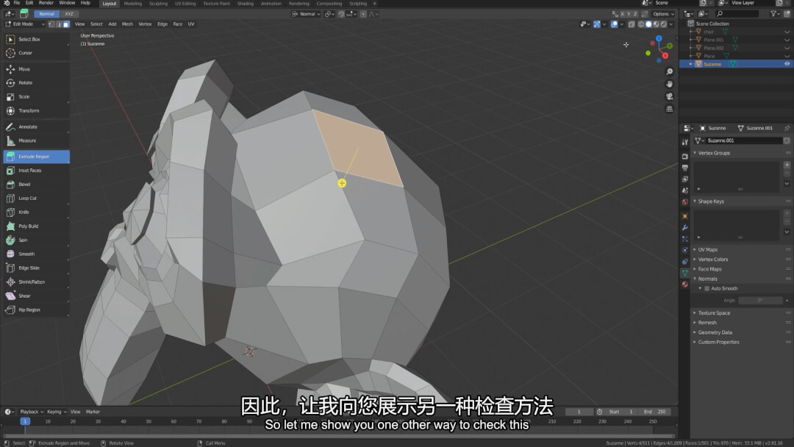Select the Scale tool
The image size is (794, 447).
36,97
